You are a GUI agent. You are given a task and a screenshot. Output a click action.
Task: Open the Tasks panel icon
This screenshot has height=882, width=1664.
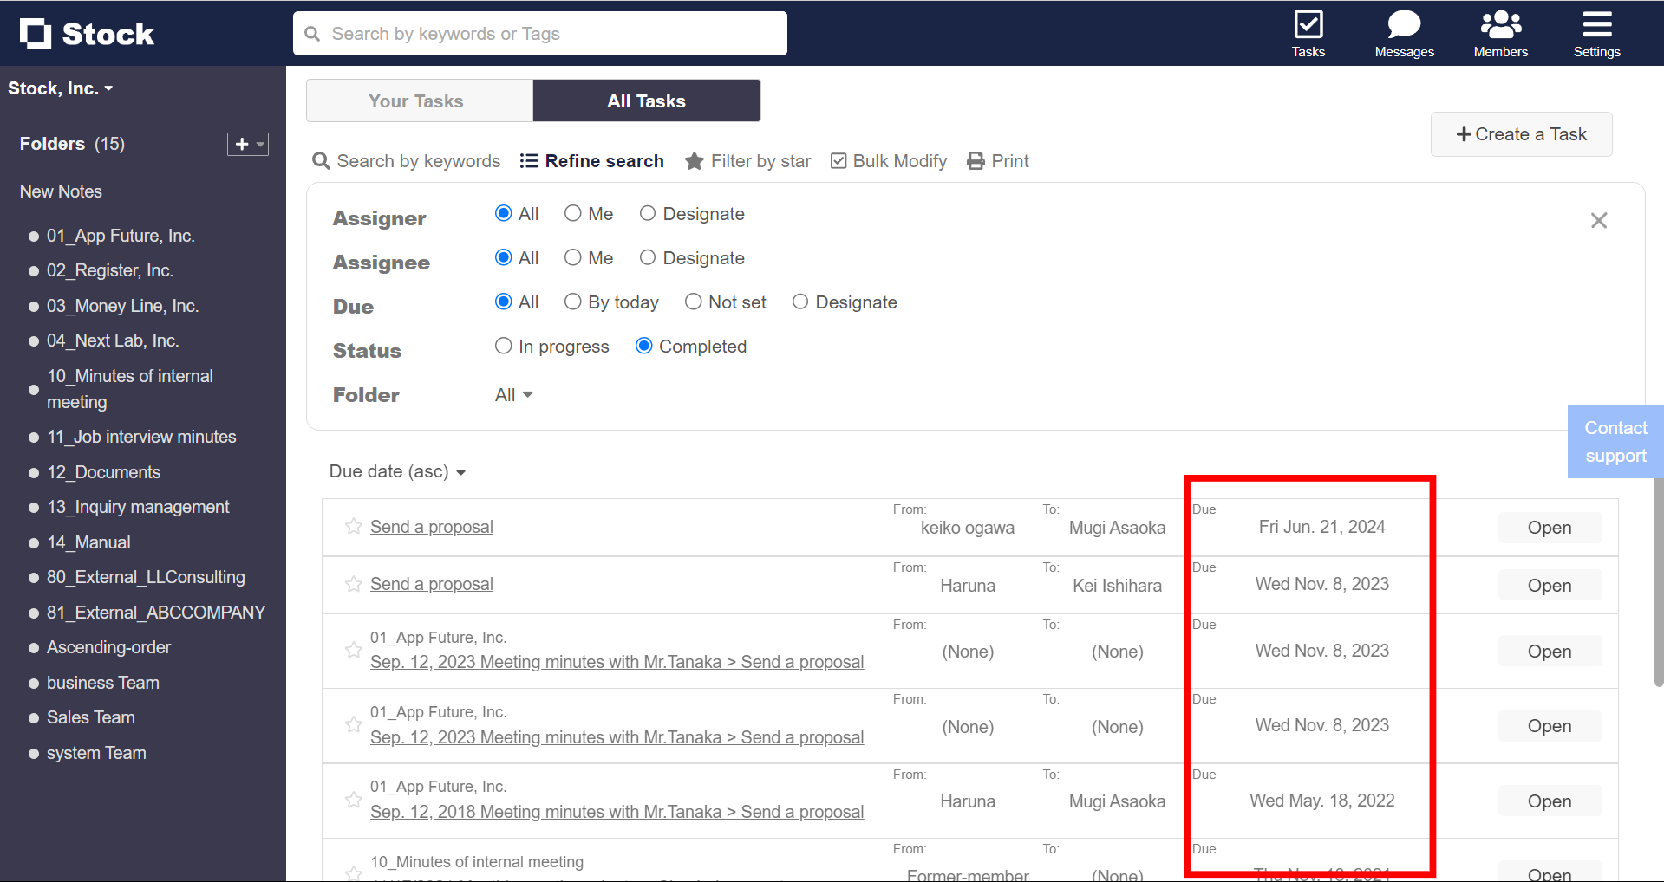[1308, 24]
